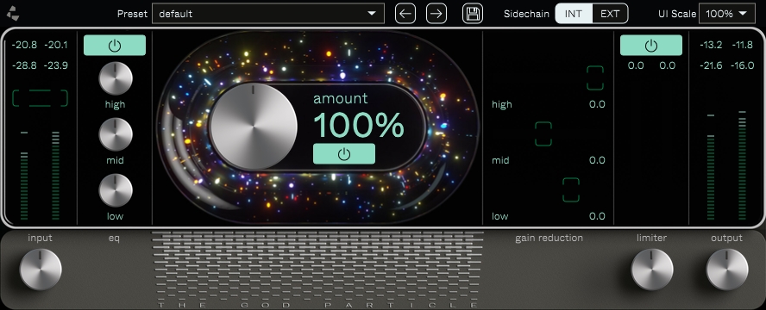Click the low gain reduction value 0.0
The height and width of the screenshot is (310, 766).
[x=597, y=216]
